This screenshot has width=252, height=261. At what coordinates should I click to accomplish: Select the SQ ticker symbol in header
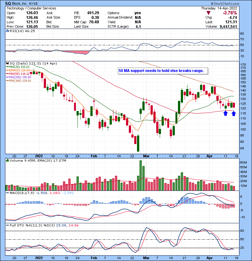[8, 3]
